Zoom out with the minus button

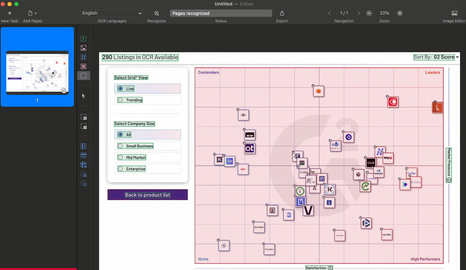[369, 13]
